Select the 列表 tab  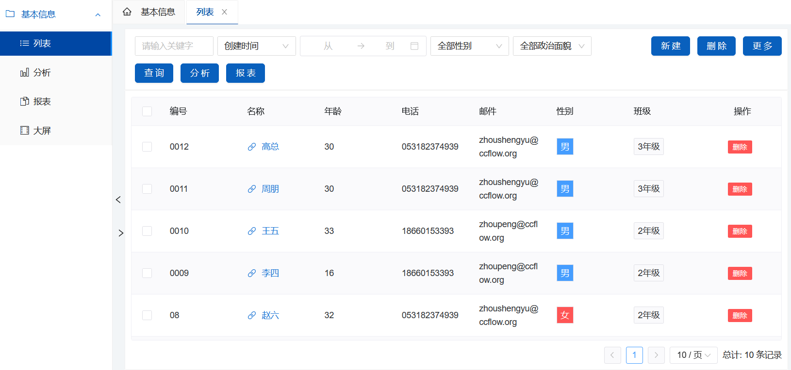[x=205, y=12]
